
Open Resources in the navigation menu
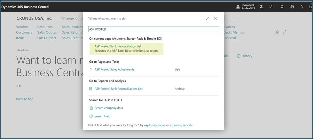pyautogui.click(x=45, y=27)
